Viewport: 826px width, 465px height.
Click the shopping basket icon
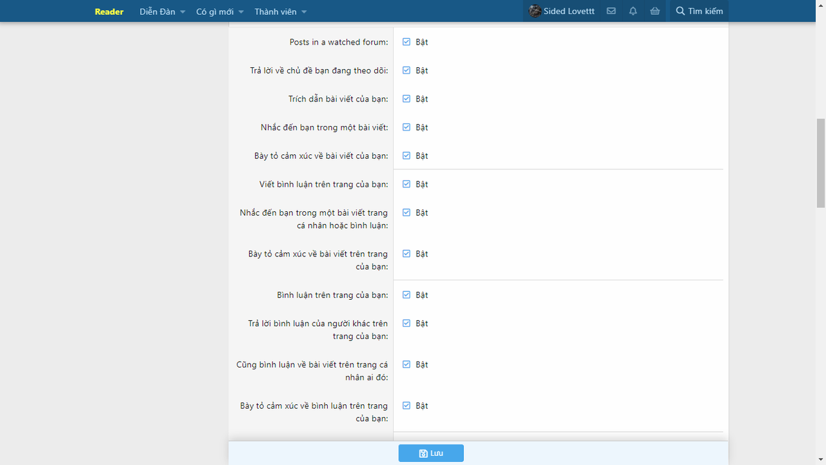pos(655,11)
